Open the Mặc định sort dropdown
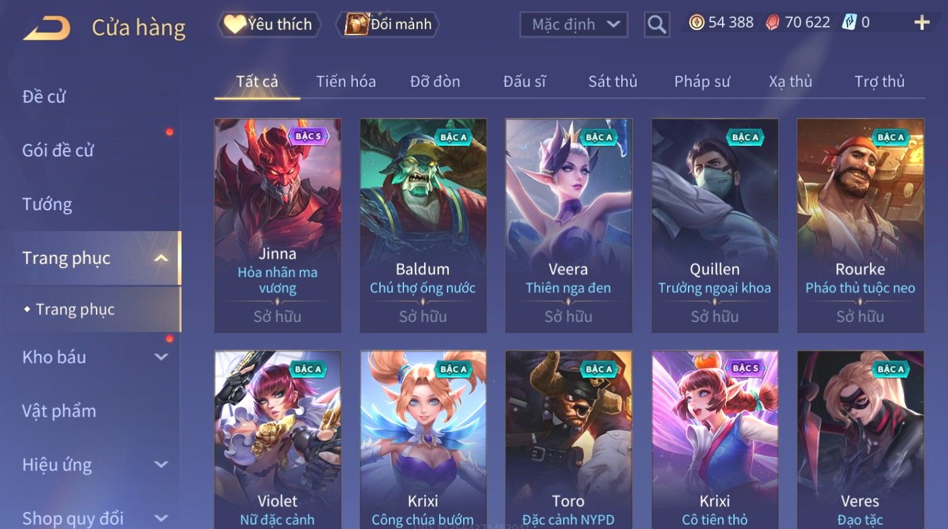Viewport: 948px width, 529px height. pyautogui.click(x=574, y=25)
